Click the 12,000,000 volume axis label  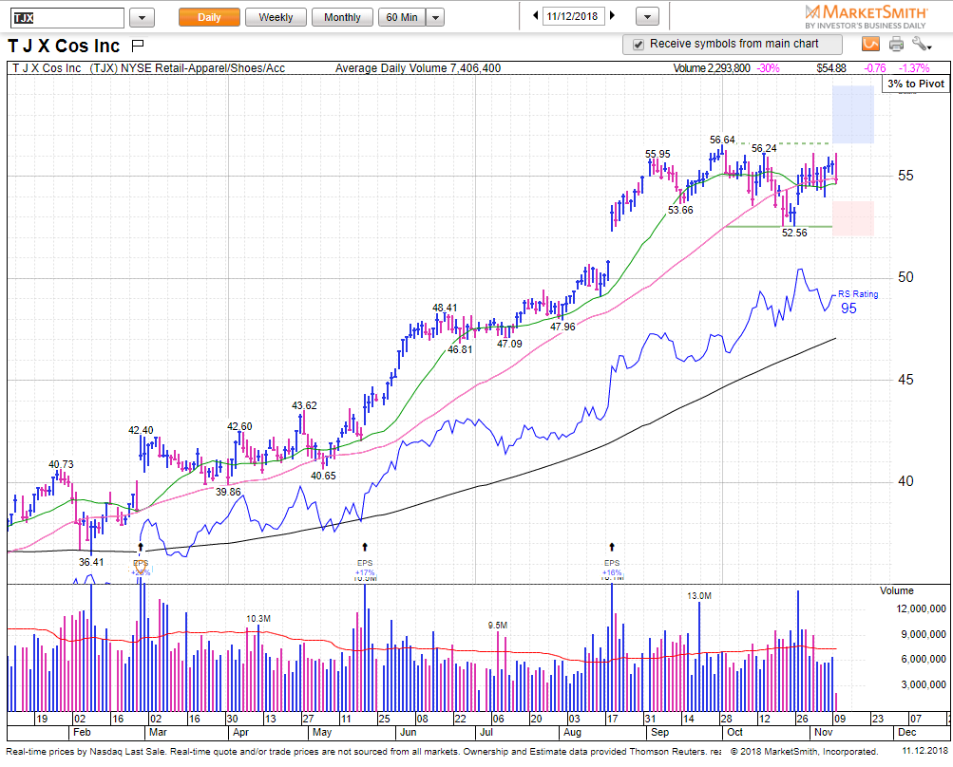(922, 608)
